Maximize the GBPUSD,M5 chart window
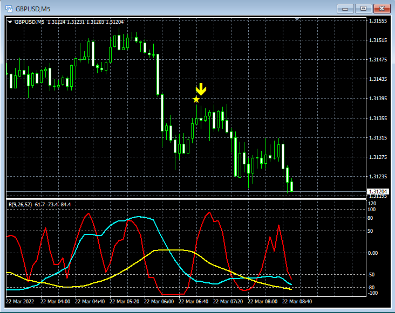The width and height of the screenshot is (395, 313). 363,9
